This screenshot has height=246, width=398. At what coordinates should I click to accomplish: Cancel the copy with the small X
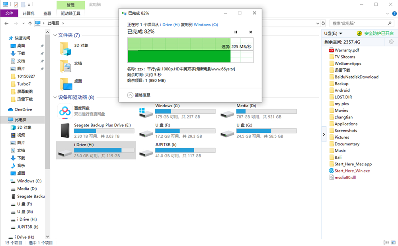[x=250, y=32]
